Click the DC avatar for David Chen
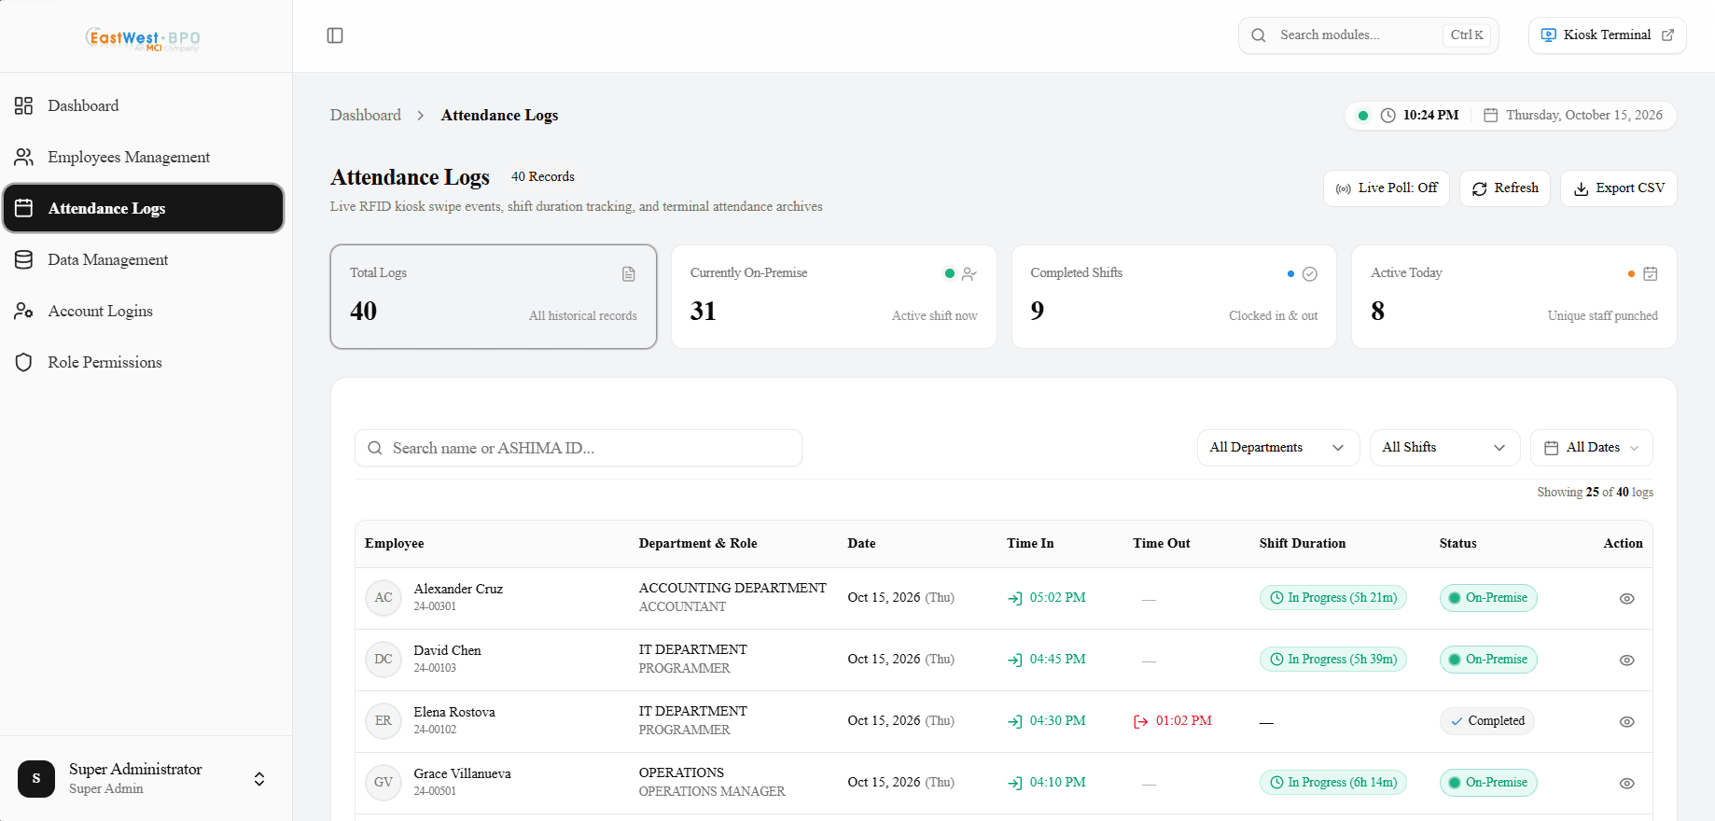1715x821 pixels. (383, 660)
